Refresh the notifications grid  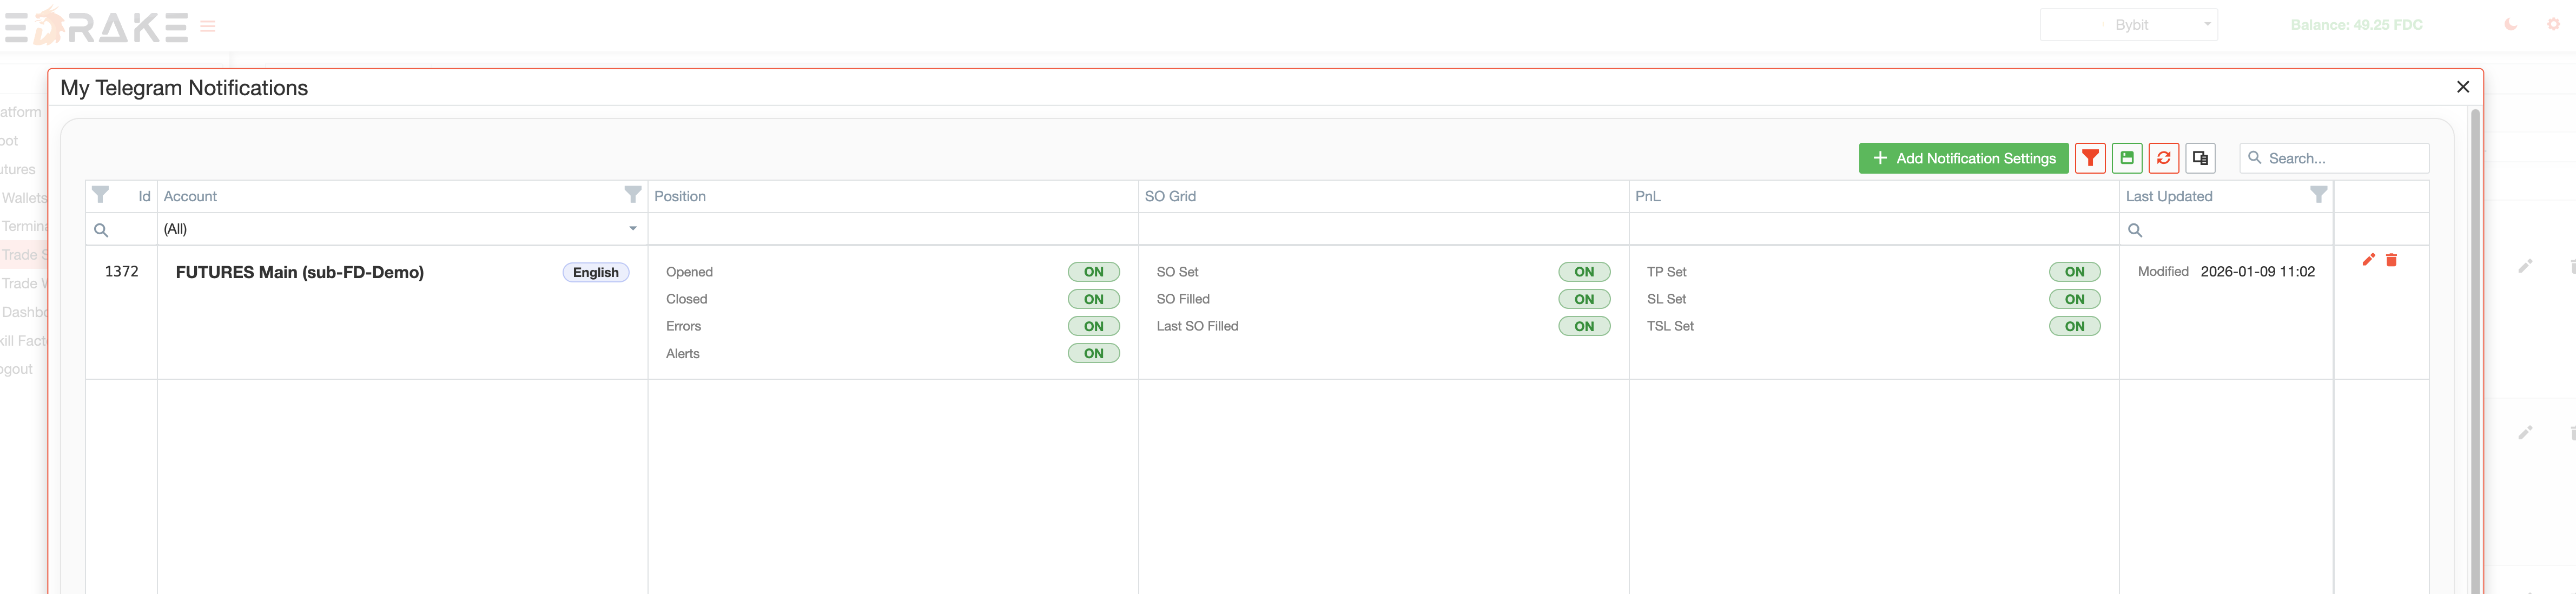[2163, 158]
